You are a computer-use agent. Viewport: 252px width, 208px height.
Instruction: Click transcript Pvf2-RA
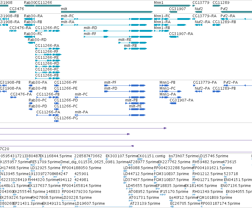tap(236, 19)
